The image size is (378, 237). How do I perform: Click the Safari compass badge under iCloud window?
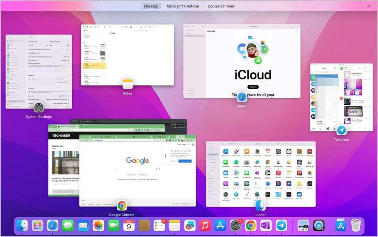click(242, 97)
